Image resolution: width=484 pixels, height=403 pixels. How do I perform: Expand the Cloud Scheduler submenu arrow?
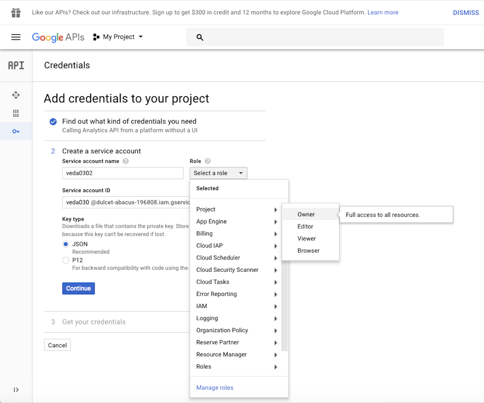tap(276, 258)
